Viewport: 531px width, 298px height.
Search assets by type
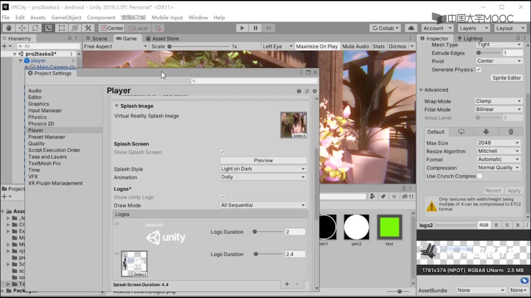point(373,197)
